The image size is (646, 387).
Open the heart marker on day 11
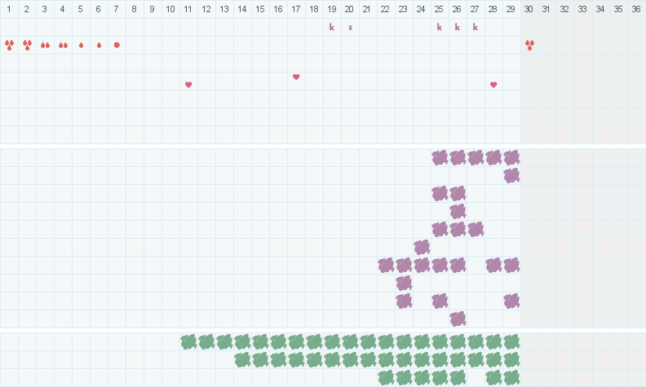pos(188,85)
